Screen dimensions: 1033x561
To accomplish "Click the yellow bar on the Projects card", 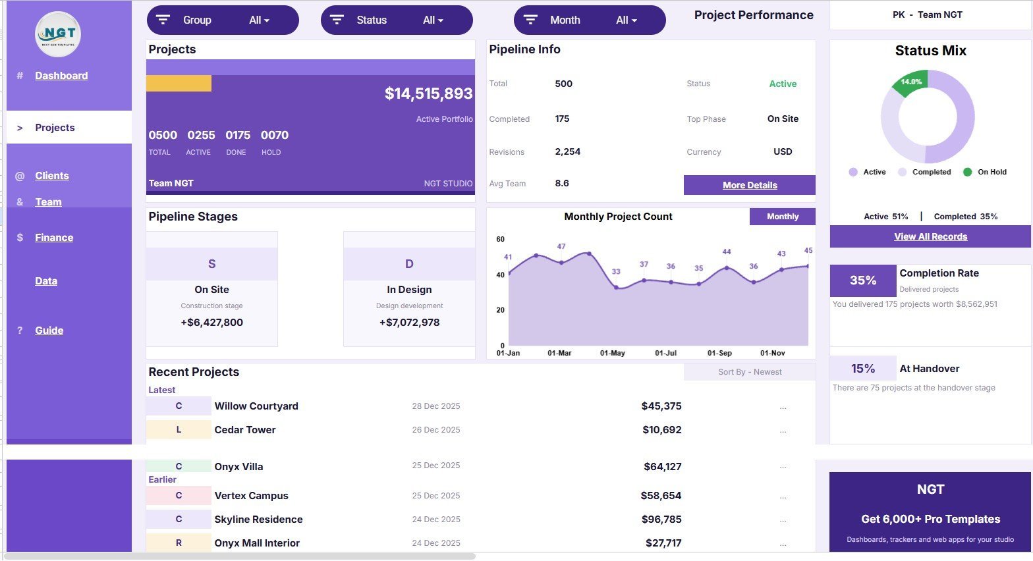I will tap(179, 83).
